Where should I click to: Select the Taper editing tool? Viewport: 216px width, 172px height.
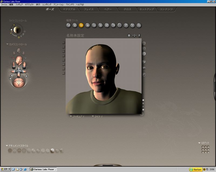[100, 25]
